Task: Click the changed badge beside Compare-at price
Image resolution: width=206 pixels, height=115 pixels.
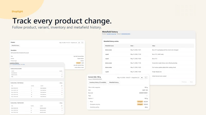Action: (x=140, y=104)
